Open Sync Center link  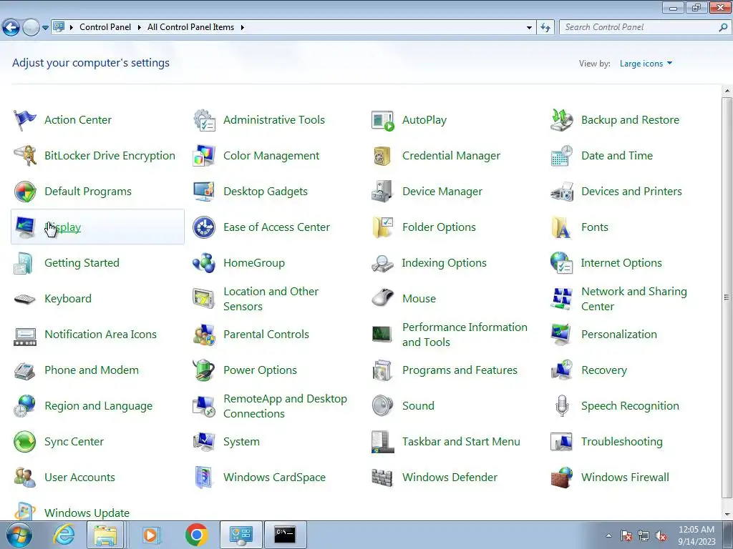click(x=74, y=442)
